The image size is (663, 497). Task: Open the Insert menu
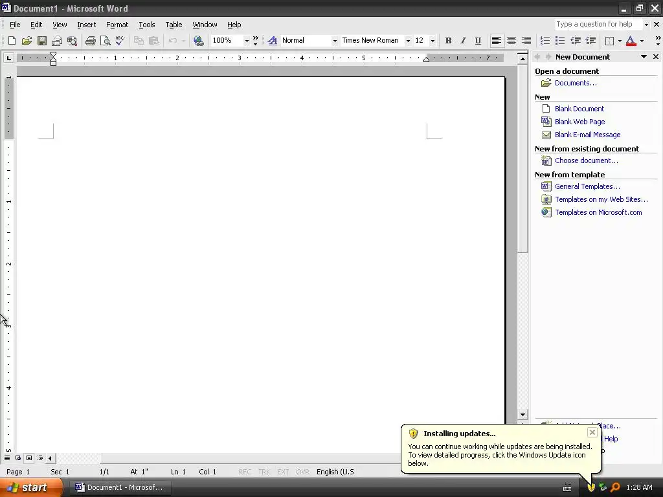pos(86,25)
